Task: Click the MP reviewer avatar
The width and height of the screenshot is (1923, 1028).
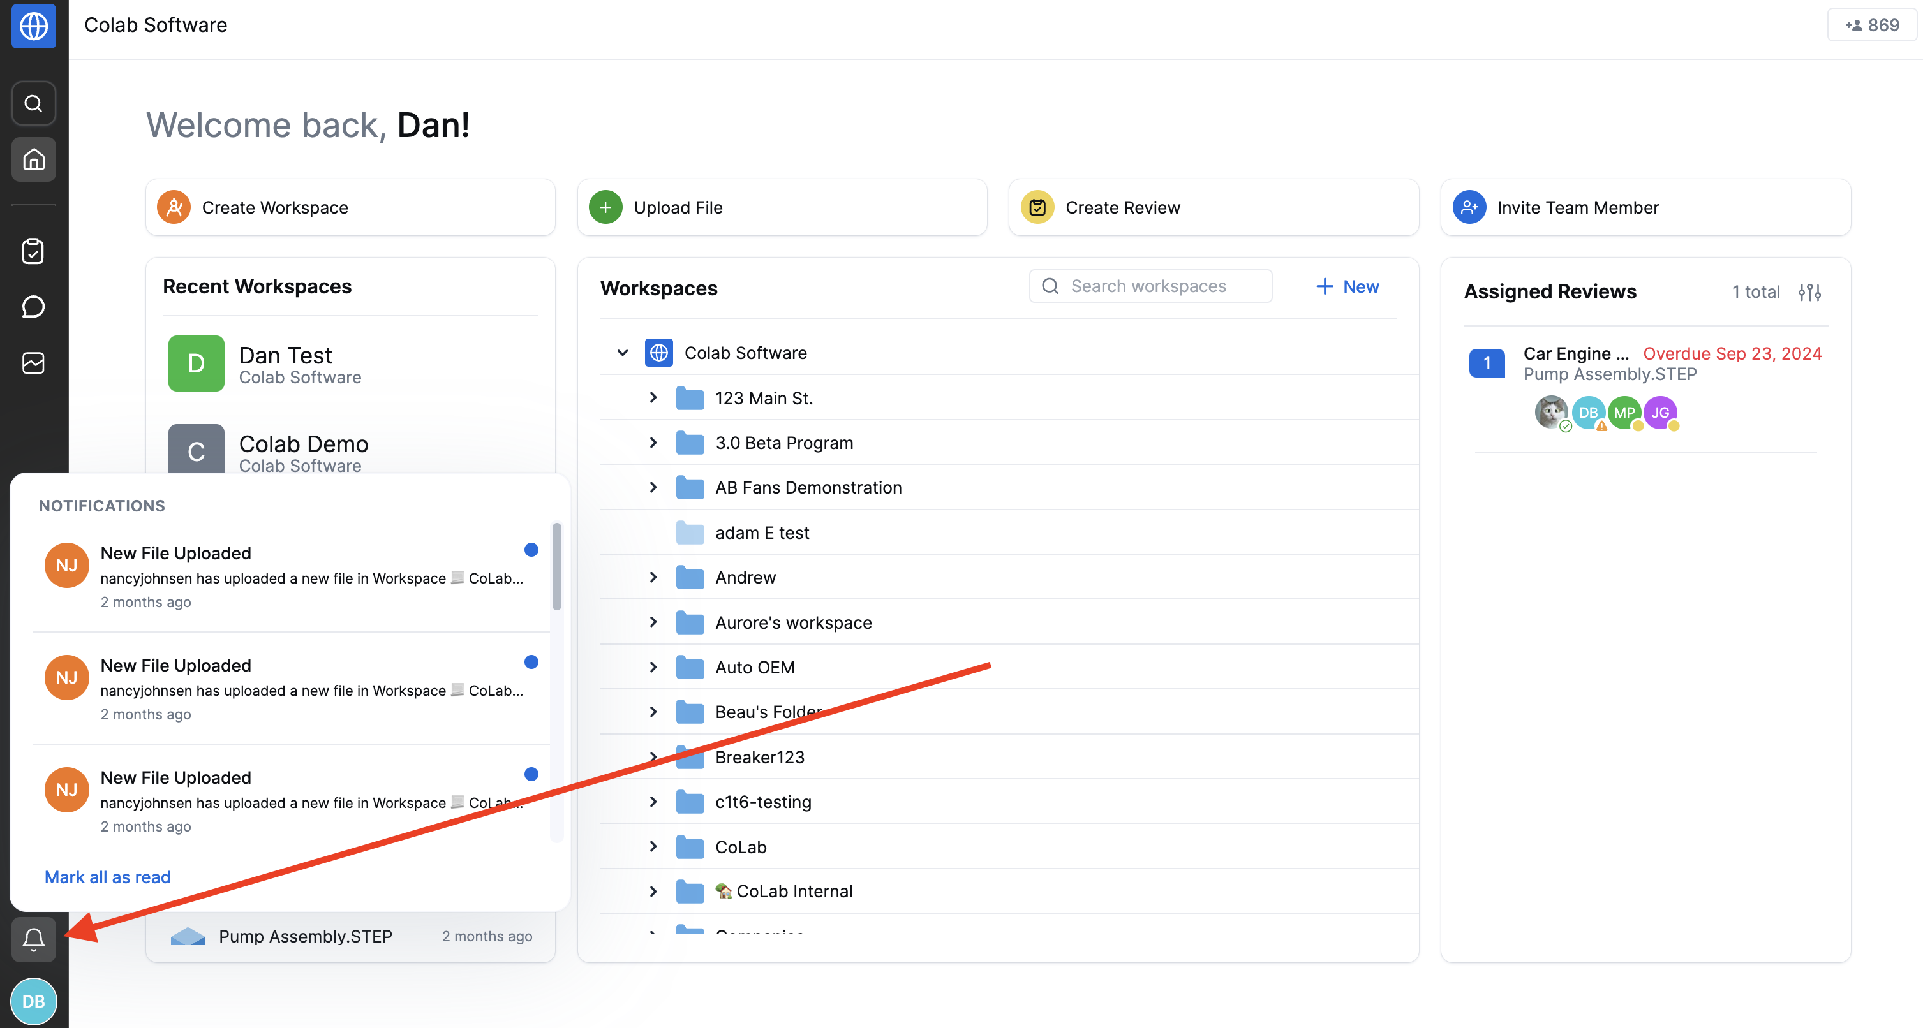Action: click(1624, 412)
